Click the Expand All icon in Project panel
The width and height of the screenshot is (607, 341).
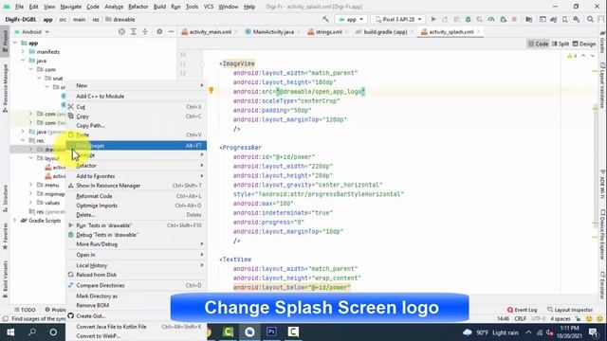(x=133, y=31)
